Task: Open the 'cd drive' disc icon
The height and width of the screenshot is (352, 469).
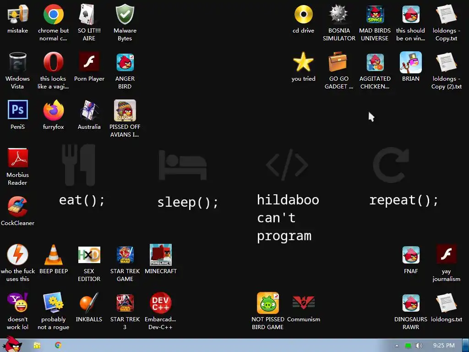Action: coord(303,14)
